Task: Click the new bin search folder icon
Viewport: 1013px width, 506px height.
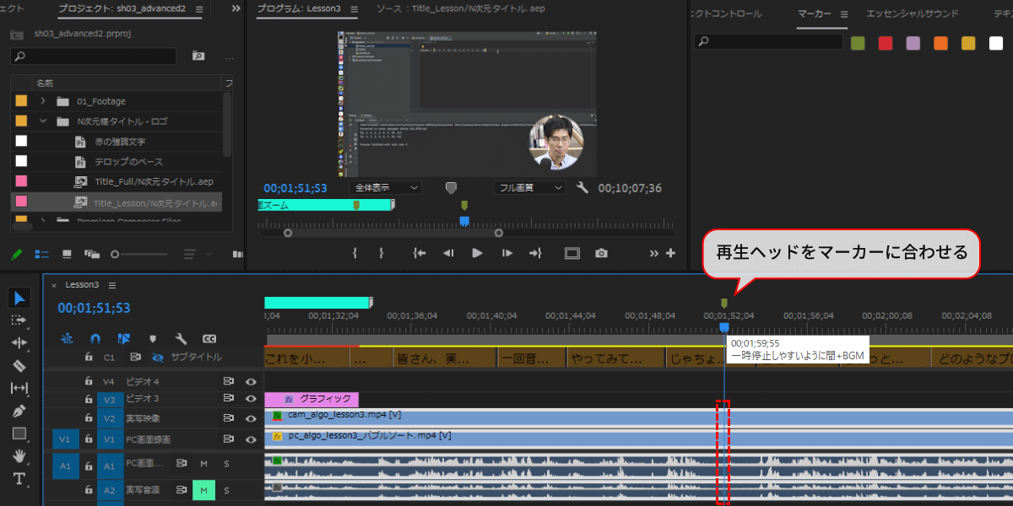Action: pos(198,57)
